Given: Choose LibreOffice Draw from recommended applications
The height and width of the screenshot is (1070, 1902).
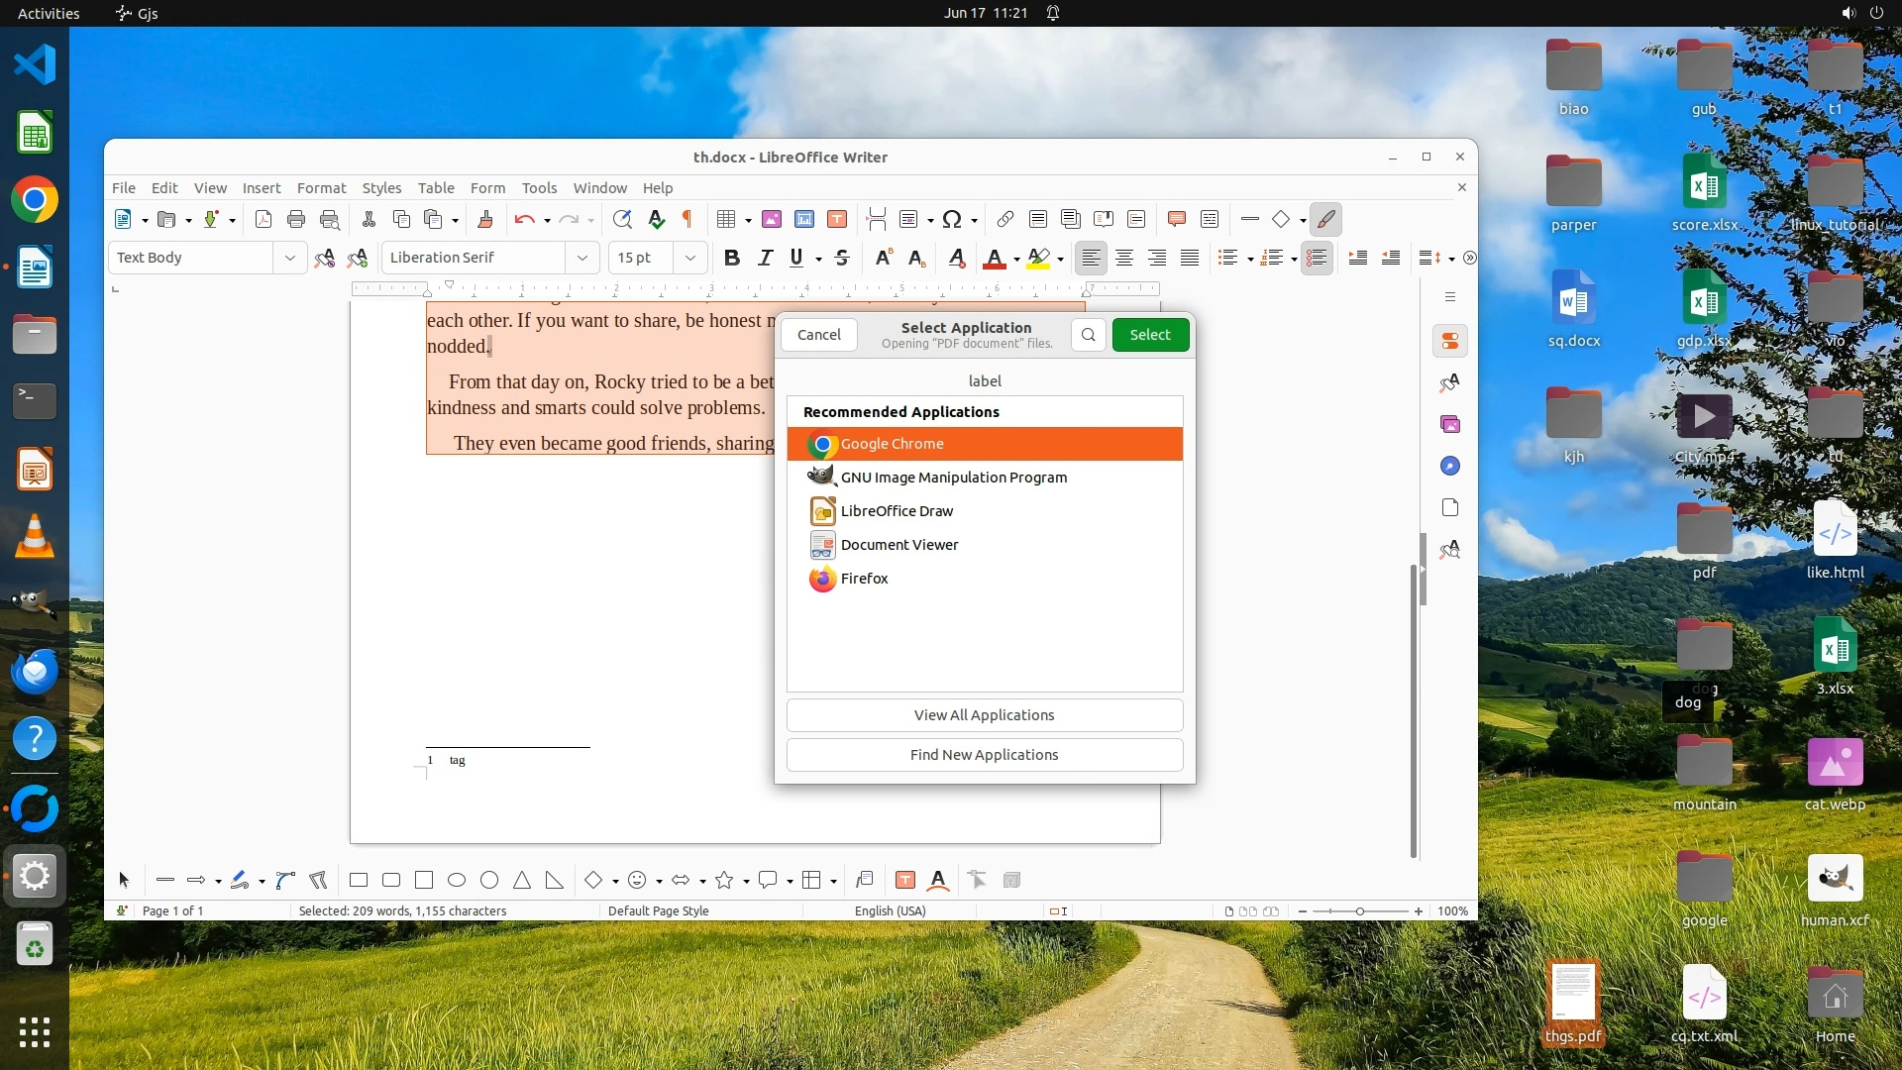Looking at the screenshot, I should point(897,511).
